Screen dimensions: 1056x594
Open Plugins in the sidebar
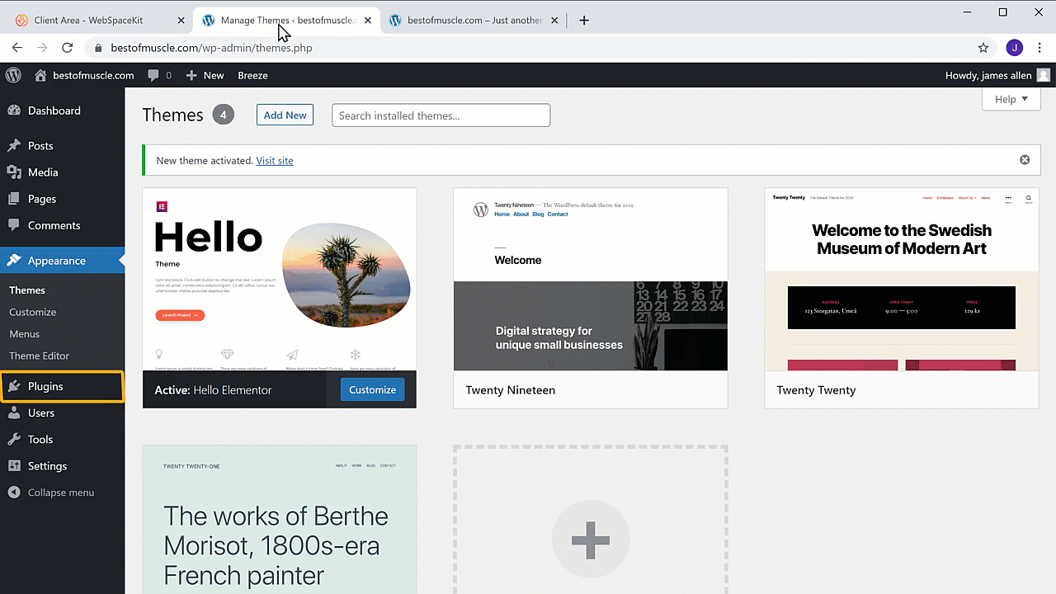(62, 386)
